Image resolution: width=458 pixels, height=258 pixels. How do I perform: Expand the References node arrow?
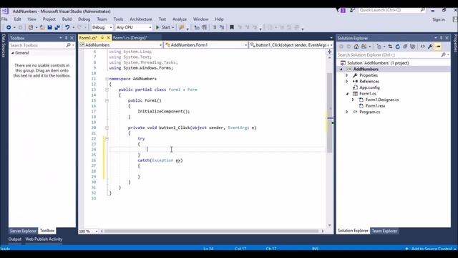346,82
